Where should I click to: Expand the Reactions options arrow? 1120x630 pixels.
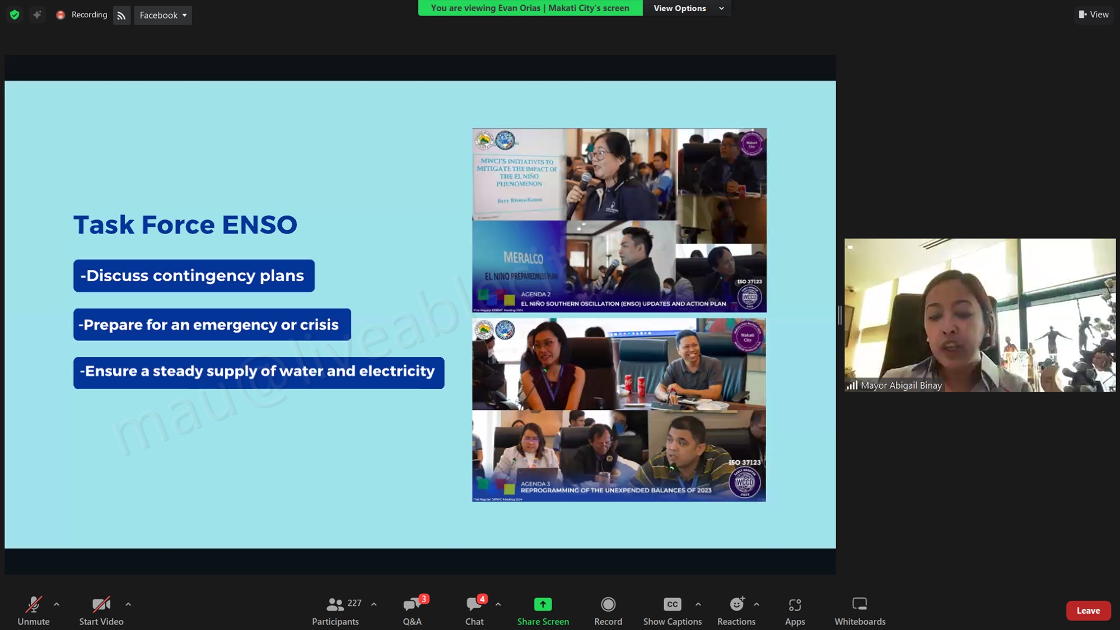pyautogui.click(x=757, y=604)
